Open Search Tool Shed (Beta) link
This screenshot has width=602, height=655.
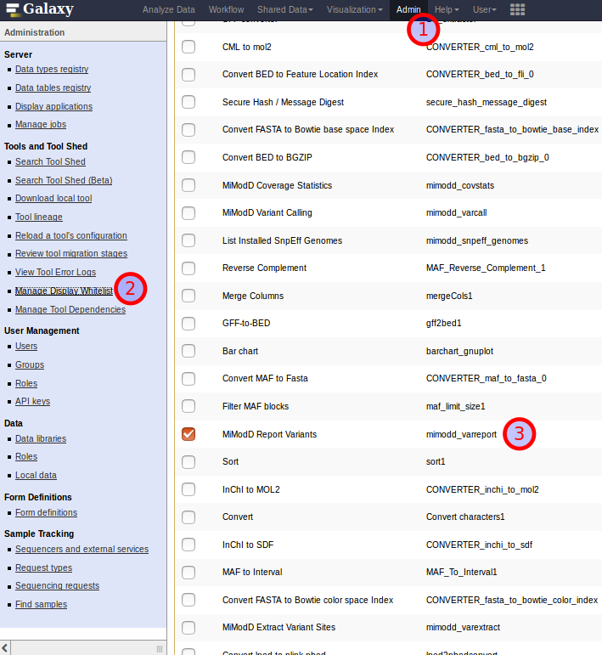tap(64, 180)
